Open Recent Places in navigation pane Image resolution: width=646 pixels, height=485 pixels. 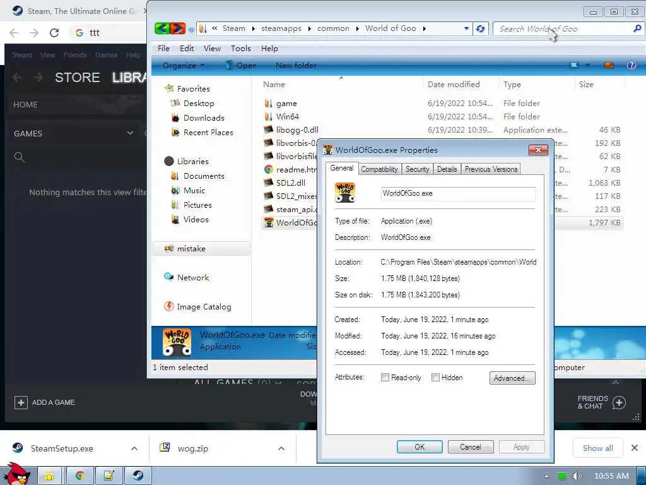click(208, 132)
